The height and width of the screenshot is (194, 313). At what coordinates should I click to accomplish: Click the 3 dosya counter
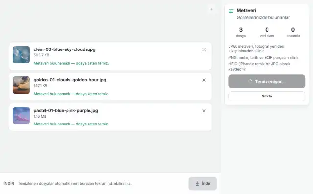(241, 32)
